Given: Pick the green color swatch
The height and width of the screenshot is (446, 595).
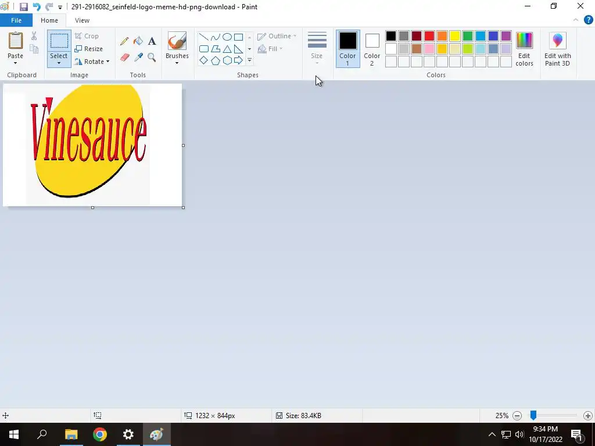Looking at the screenshot, I should (x=468, y=36).
